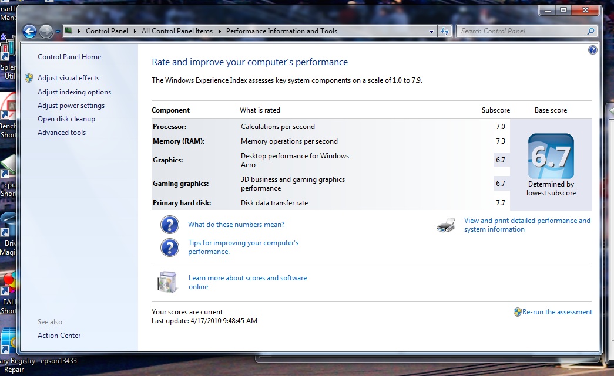This screenshot has height=376, width=614.
Task: Click the refresh button in address bar
Action: (445, 31)
